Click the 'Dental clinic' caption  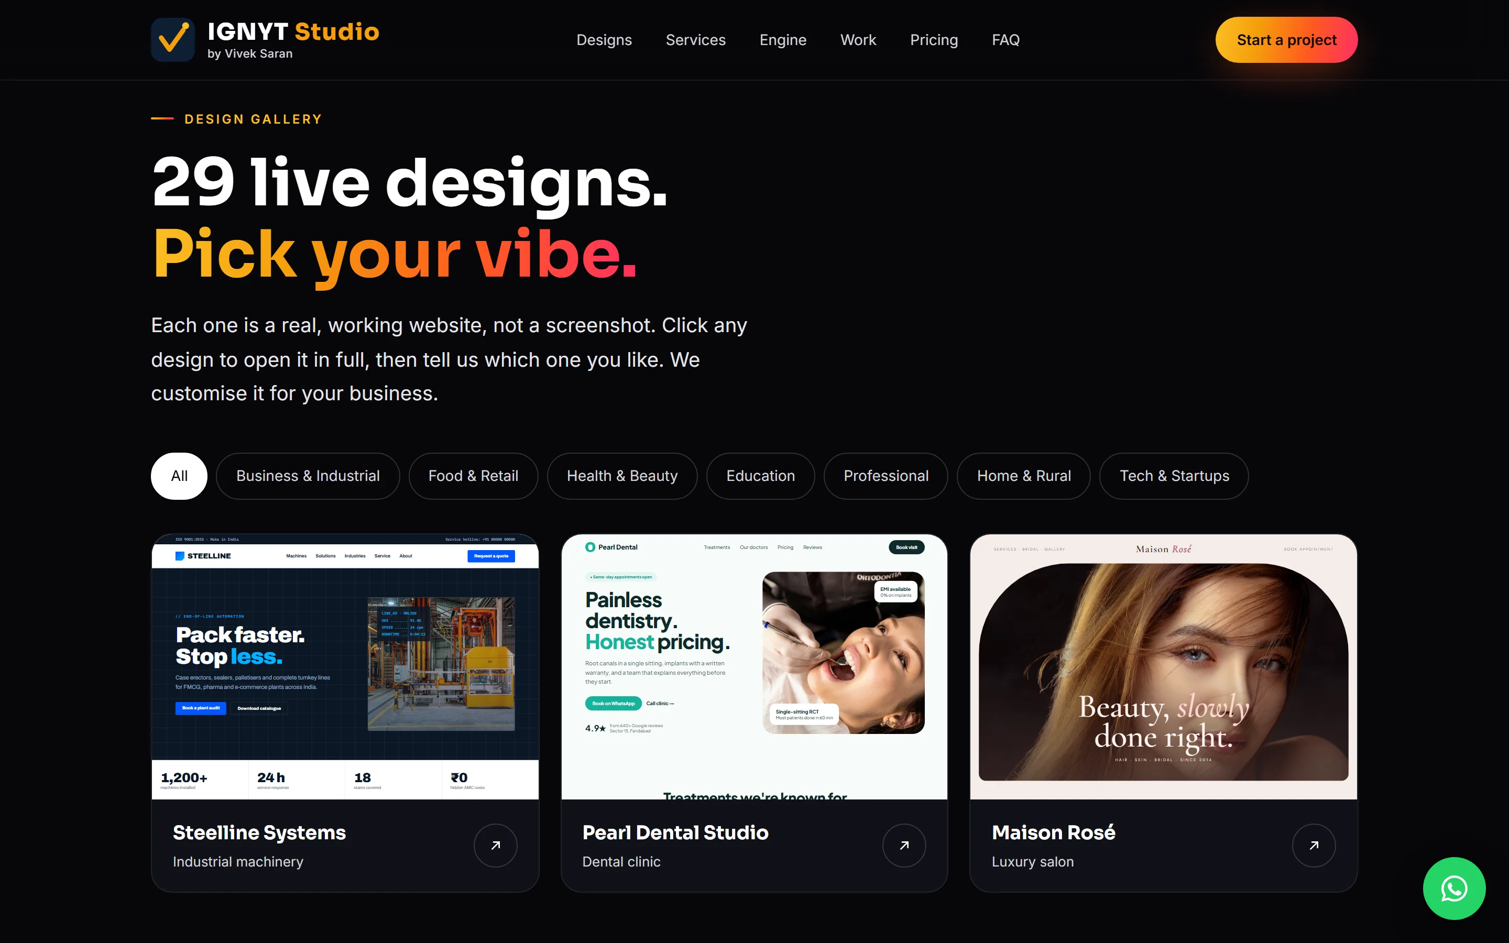point(621,861)
